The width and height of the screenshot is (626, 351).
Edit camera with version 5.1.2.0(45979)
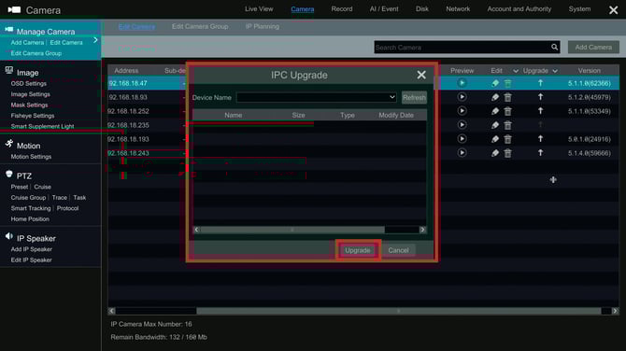[495, 97]
